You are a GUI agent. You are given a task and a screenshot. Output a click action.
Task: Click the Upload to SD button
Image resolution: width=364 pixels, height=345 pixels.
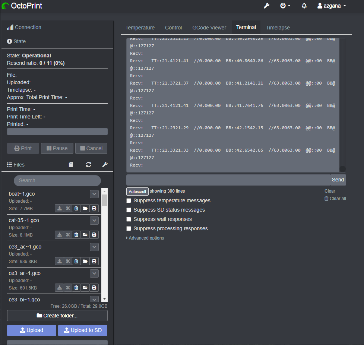tap(83, 330)
